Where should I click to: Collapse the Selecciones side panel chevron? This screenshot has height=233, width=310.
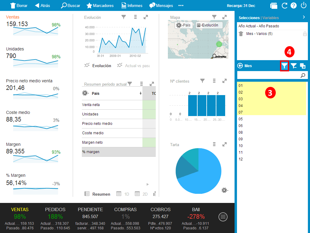(304, 17)
